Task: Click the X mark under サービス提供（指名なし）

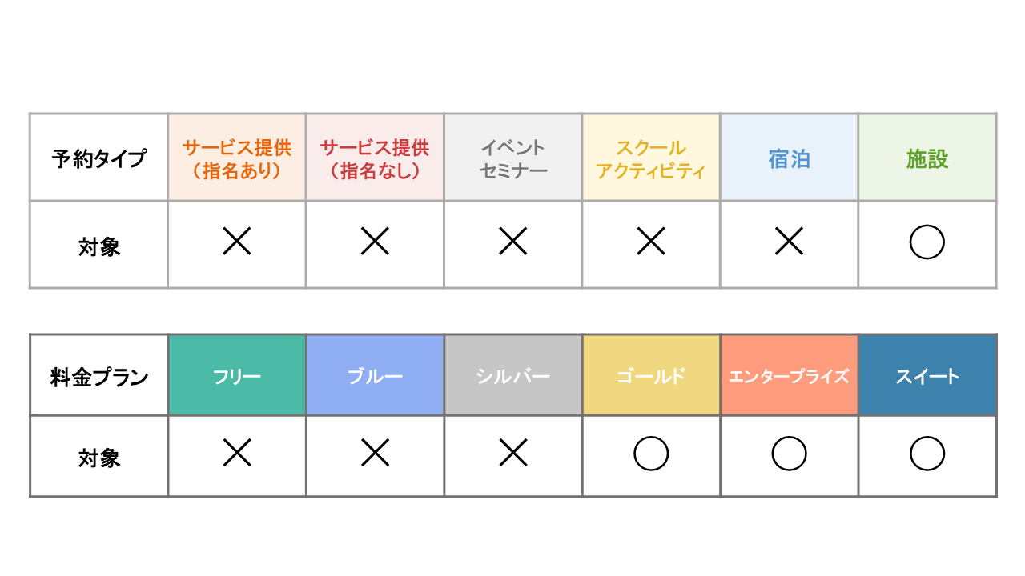Action: [x=375, y=242]
